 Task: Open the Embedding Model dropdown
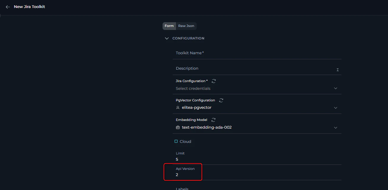click(335, 127)
